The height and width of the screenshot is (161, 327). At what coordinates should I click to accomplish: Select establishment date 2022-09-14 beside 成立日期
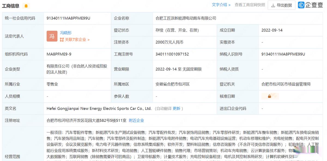272,30
